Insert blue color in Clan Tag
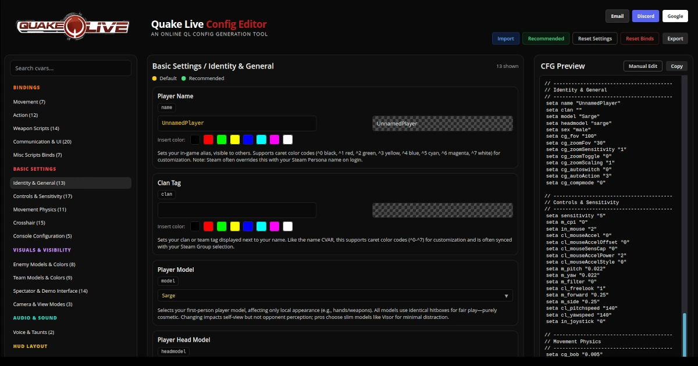Screen dimensions: 698x366 (x=248, y=226)
